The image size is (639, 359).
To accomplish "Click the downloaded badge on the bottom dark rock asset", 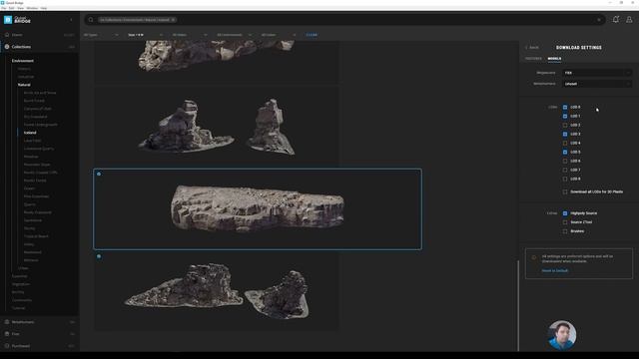I will 99,256.
